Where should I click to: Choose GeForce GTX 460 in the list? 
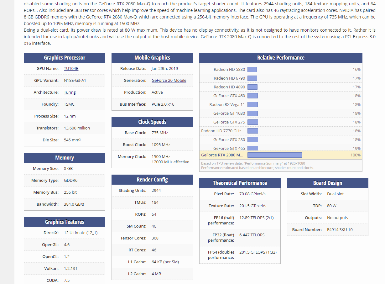[229, 96]
